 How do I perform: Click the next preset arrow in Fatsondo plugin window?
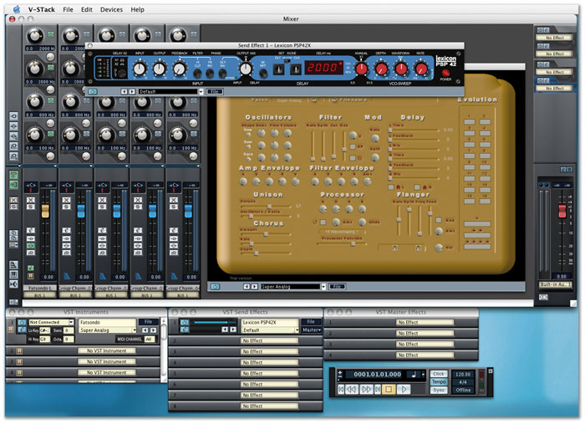click(254, 287)
